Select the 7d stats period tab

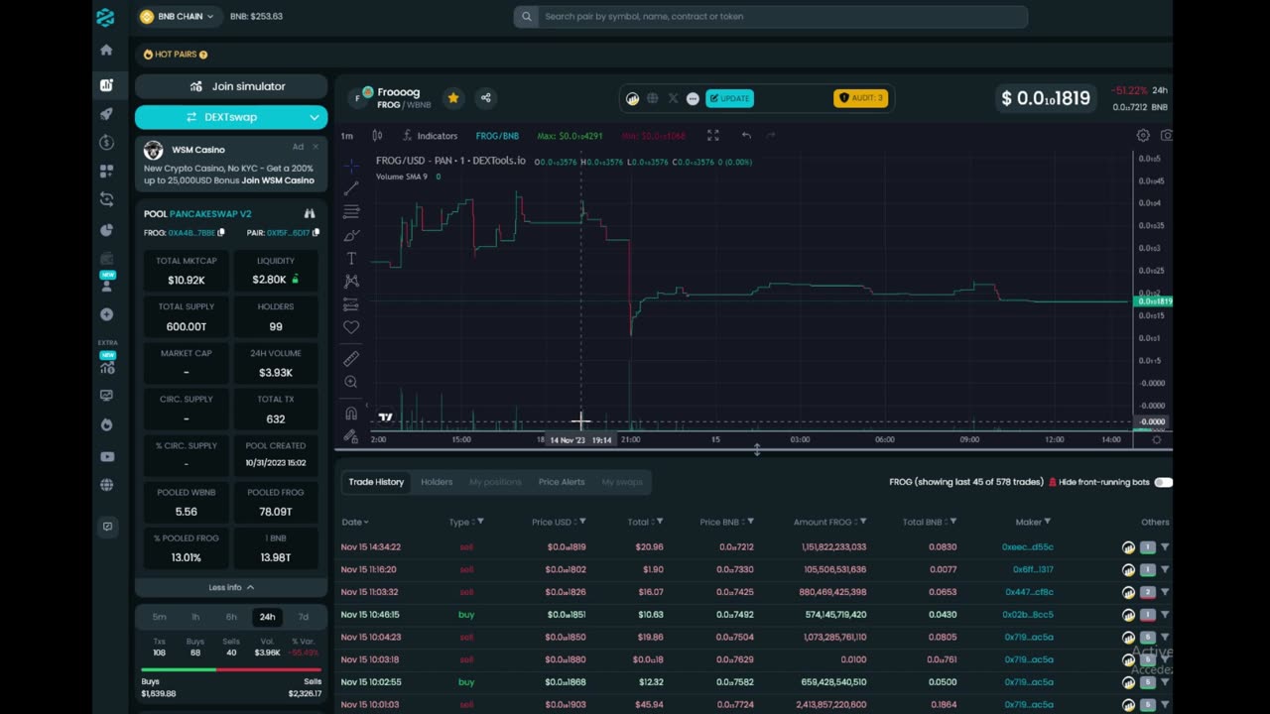303,617
